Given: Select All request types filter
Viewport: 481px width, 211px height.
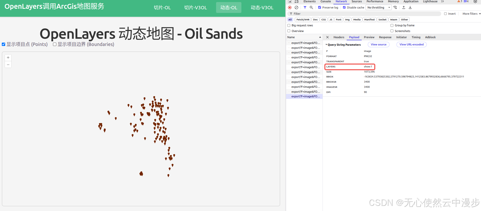Looking at the screenshot, I should pos(290,20).
